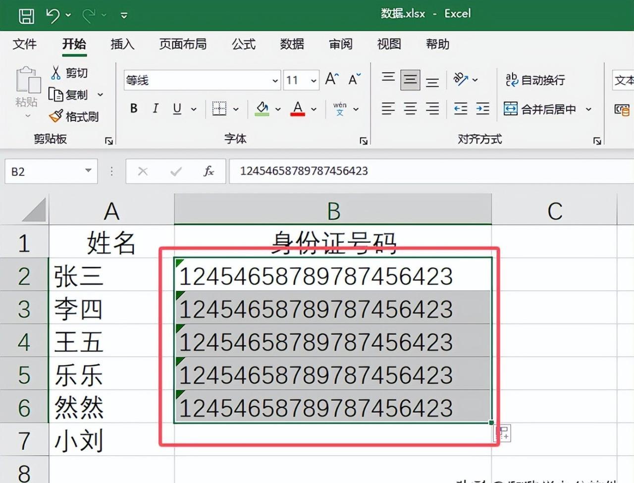
Task: Toggle underline formatting U
Action: 177,108
